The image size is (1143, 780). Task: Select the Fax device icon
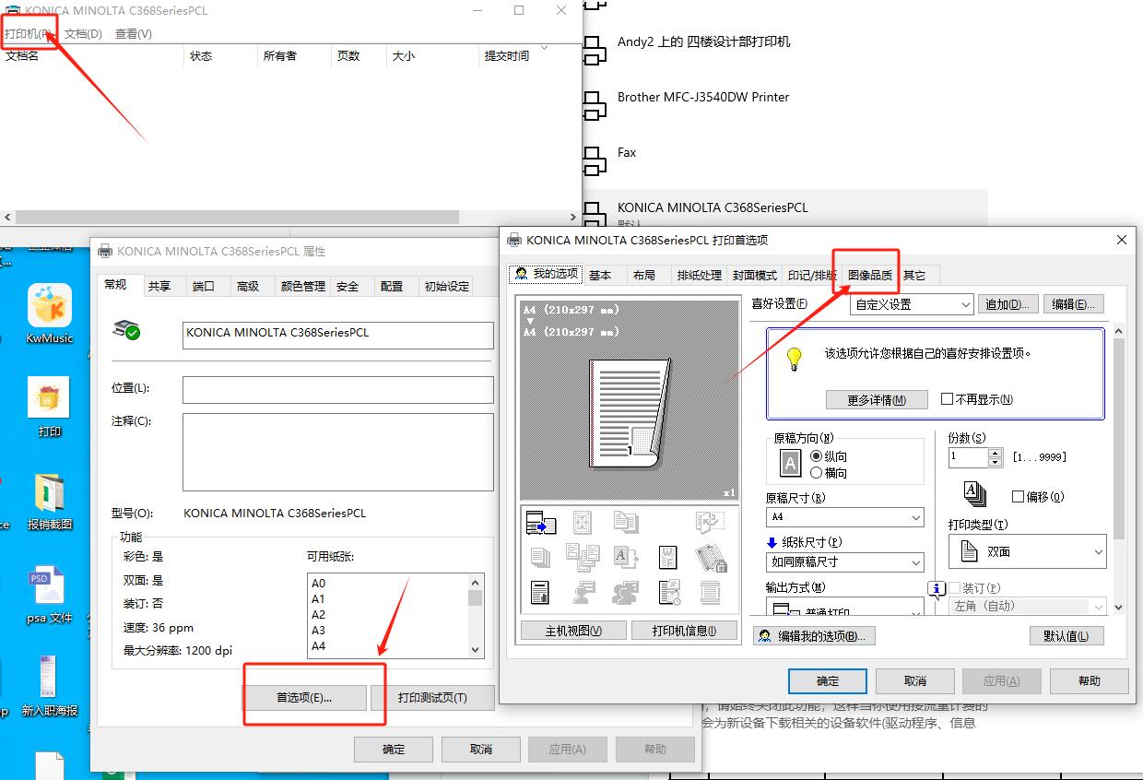595,159
